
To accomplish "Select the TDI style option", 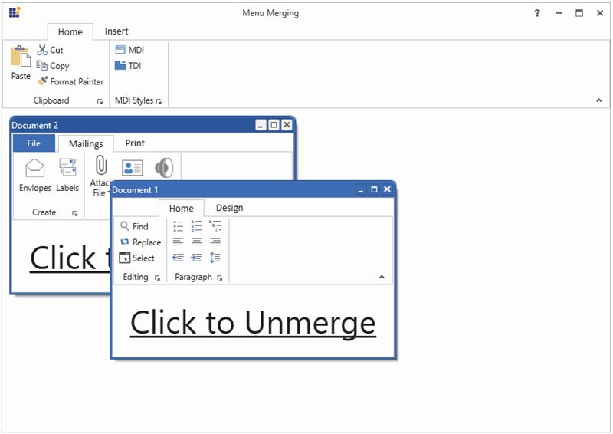I will click(129, 66).
